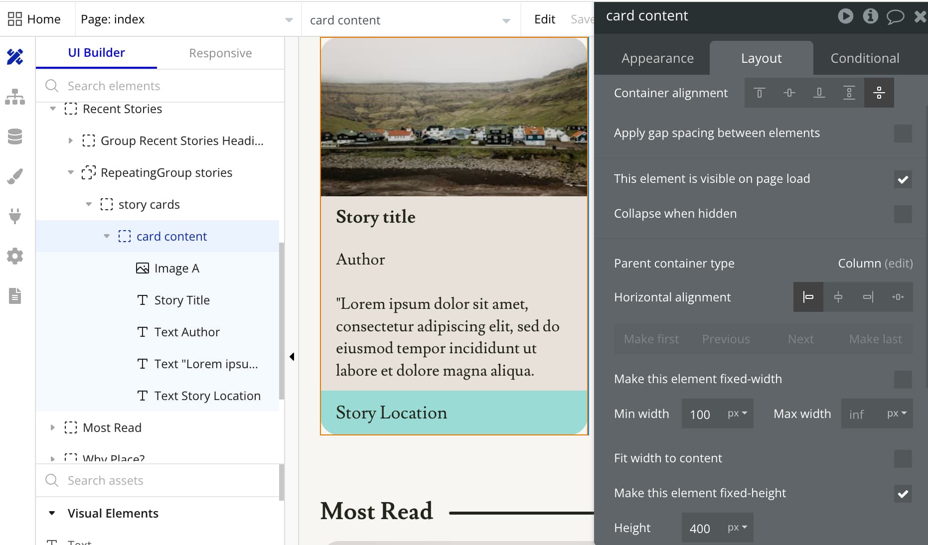Image resolution: width=928 pixels, height=545 pixels.
Task: Click the Search elements field
Action: coord(160,86)
